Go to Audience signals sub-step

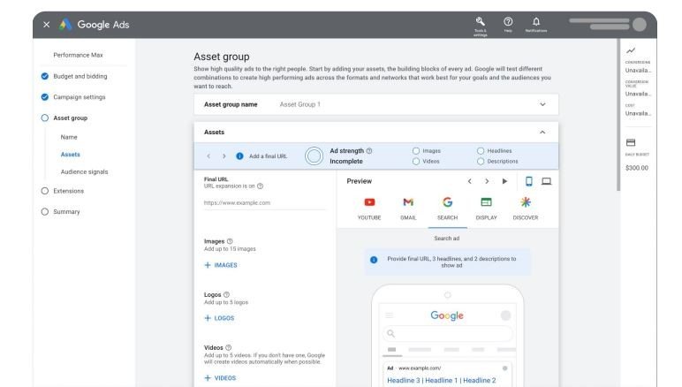point(85,171)
